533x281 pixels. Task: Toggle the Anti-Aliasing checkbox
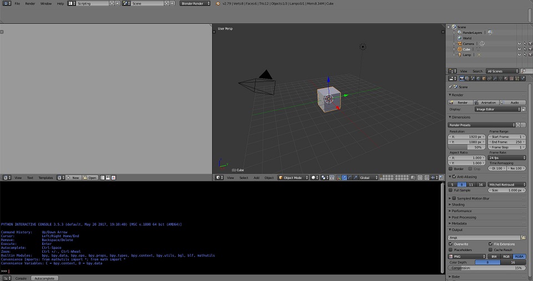tap(454, 176)
